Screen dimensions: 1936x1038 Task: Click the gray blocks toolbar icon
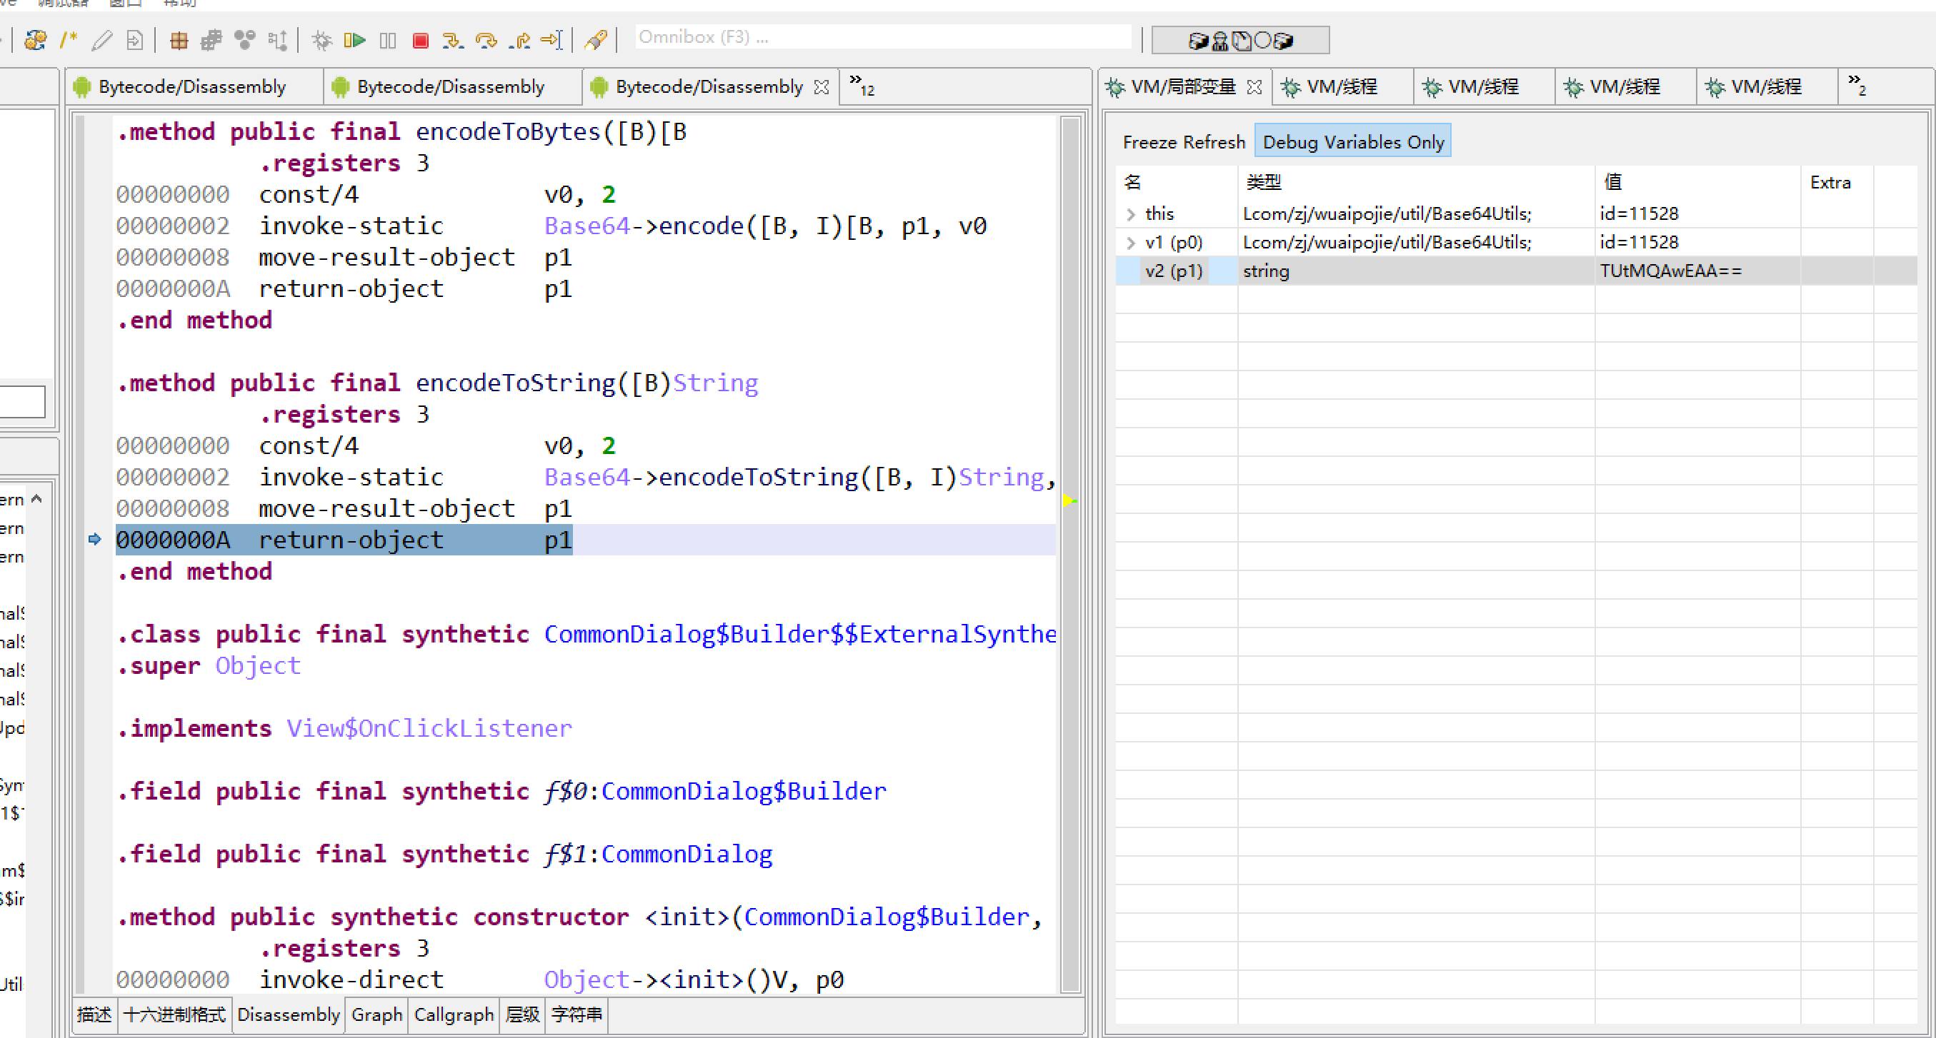[211, 40]
